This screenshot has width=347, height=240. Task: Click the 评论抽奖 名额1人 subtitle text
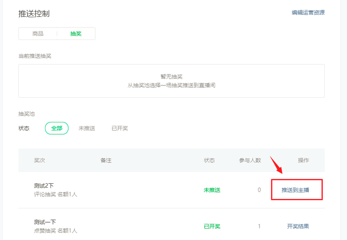point(55,195)
